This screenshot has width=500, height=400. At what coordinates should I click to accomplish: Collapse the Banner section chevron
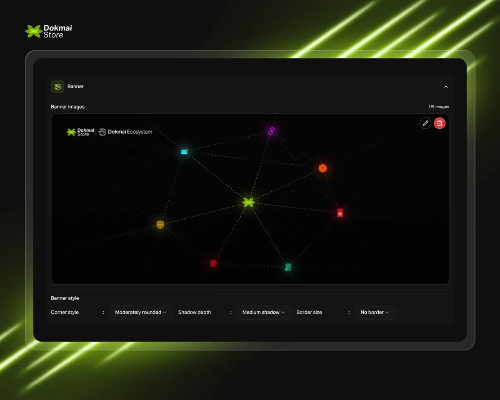446,87
